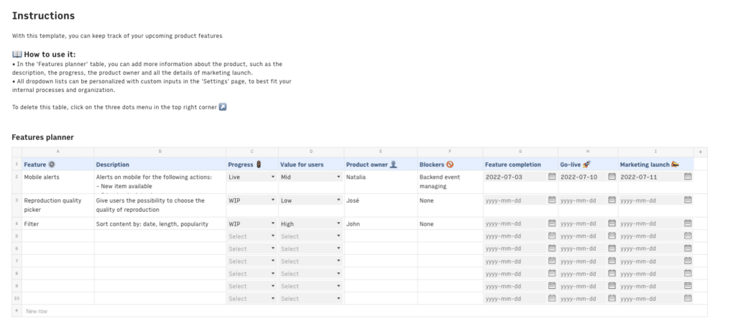Open Go-live calendar icon in row 10
The image size is (736, 329).
pos(612,298)
